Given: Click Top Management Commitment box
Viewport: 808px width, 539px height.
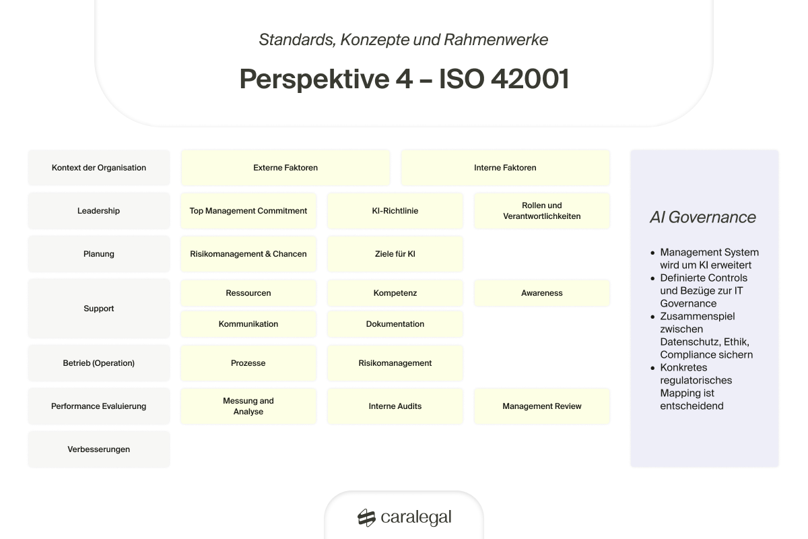Looking at the screenshot, I should coord(248,211).
